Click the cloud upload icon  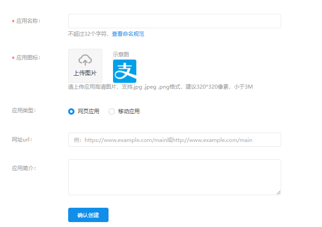pos(85,60)
